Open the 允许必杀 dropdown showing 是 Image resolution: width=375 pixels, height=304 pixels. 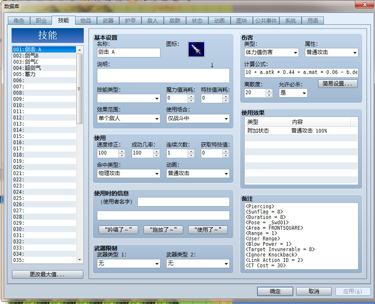point(293,93)
